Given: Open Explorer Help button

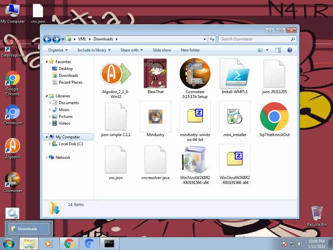Looking at the screenshot, I should 290,50.
